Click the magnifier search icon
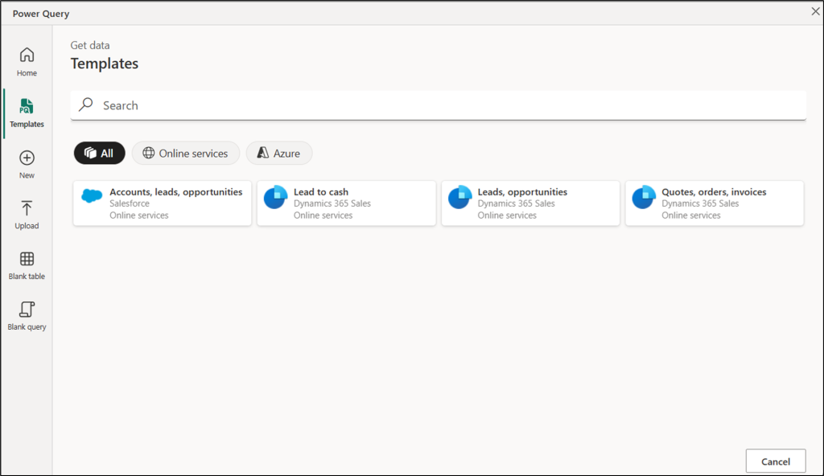824x476 pixels. click(x=85, y=105)
